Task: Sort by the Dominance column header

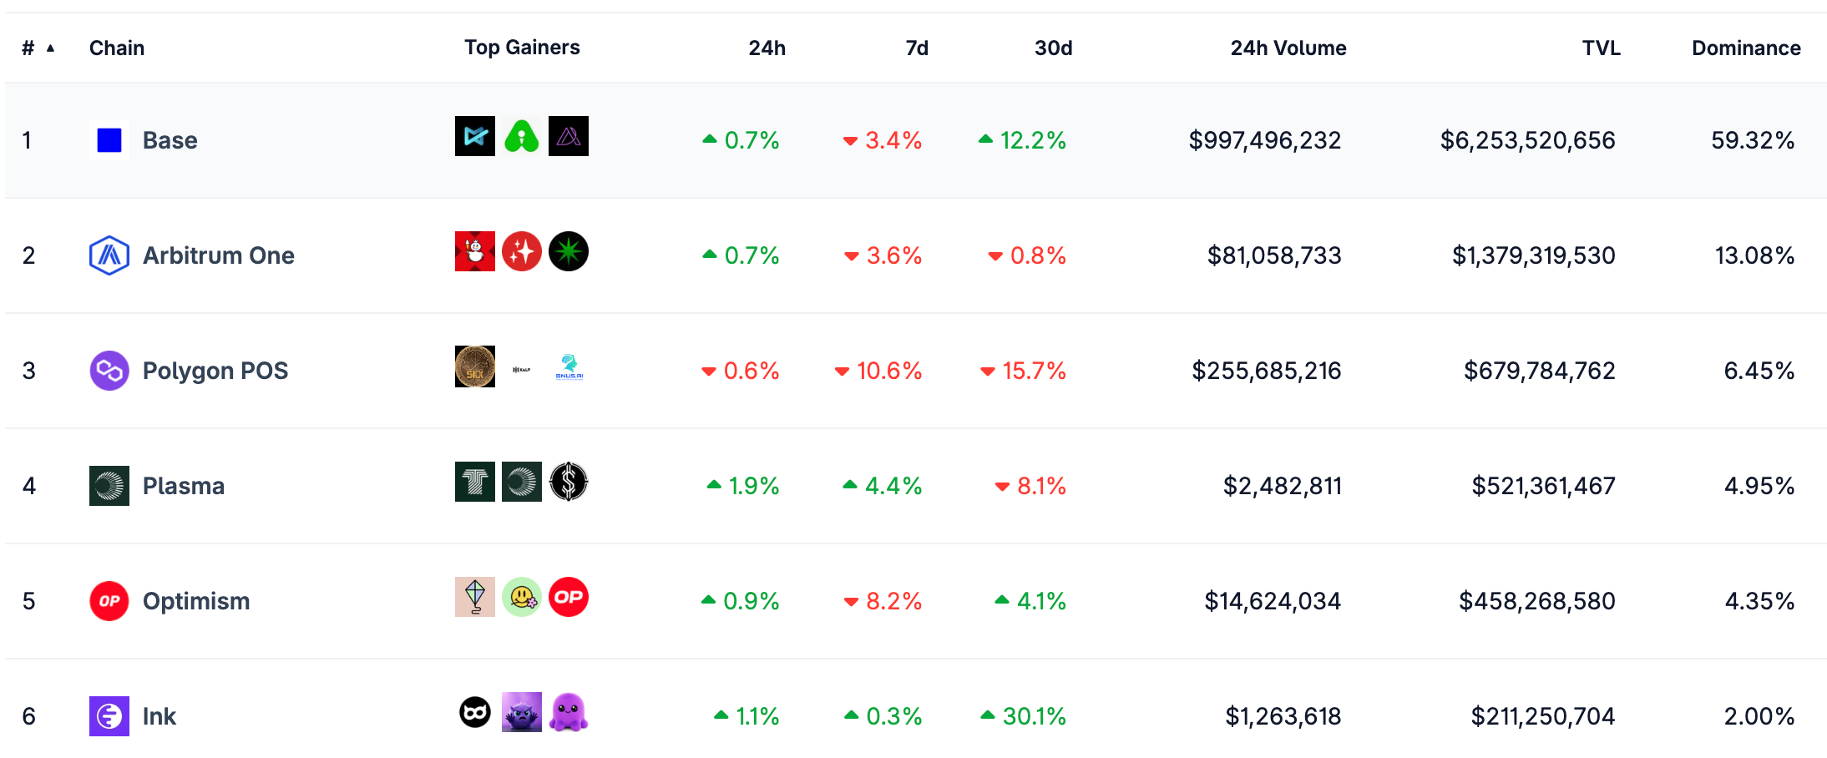Action: (x=1746, y=48)
